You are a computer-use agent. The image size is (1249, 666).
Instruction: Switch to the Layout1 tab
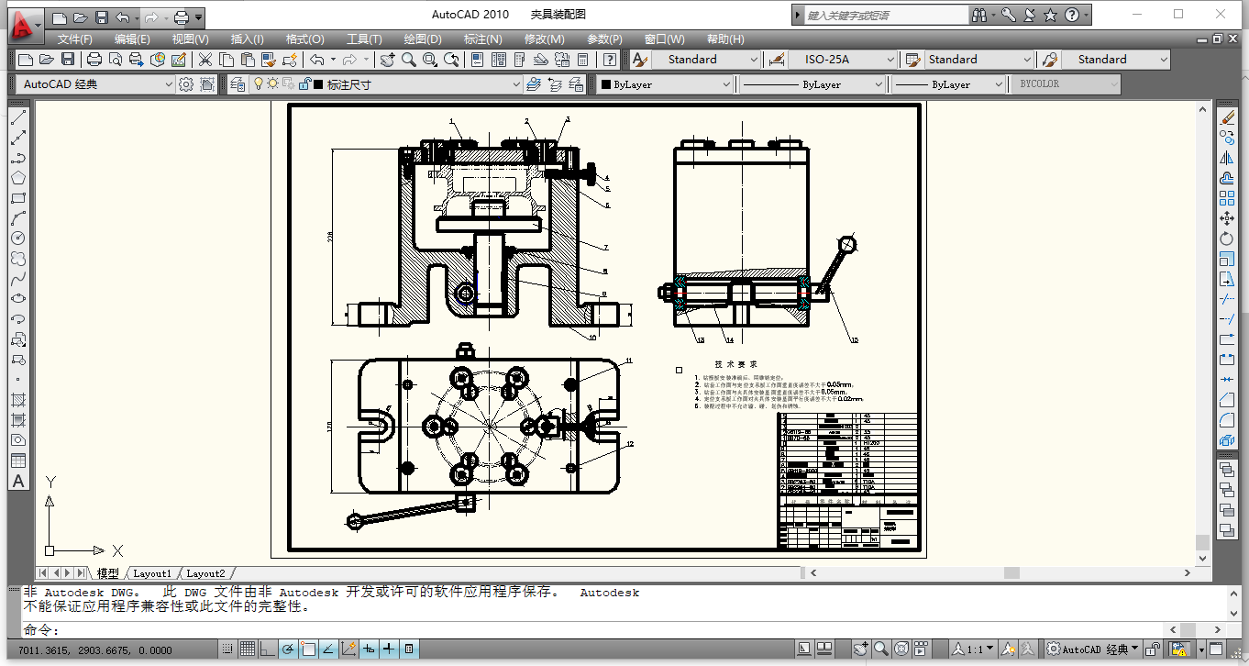coord(152,573)
